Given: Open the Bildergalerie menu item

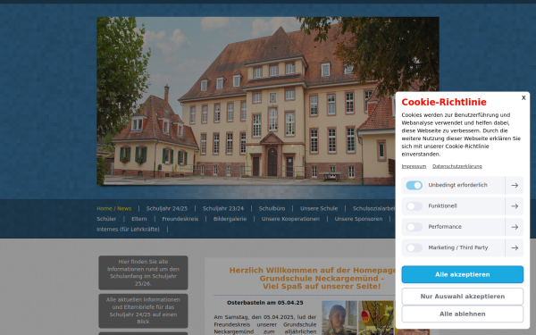Looking at the screenshot, I should (x=230, y=219).
